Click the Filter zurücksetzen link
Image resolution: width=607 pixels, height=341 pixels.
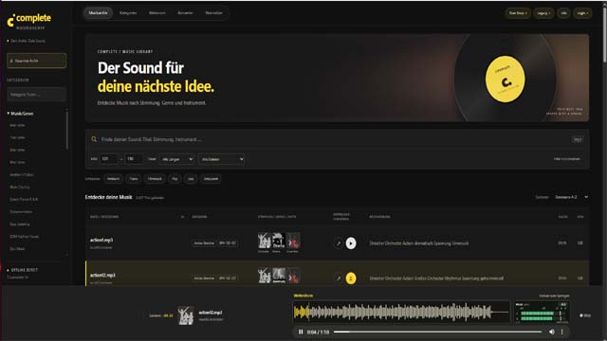click(567, 159)
